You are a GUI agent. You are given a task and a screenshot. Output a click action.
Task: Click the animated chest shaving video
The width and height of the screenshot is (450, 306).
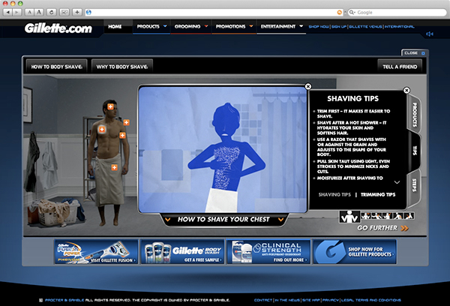coord(223,149)
